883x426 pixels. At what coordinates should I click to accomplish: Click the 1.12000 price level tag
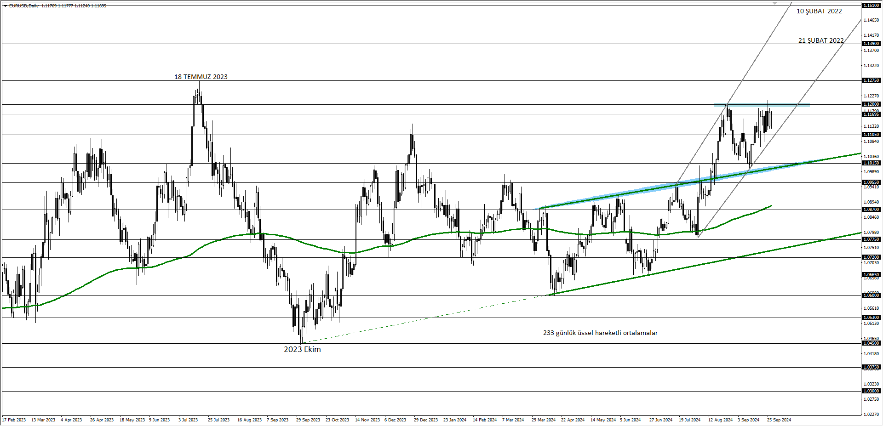[x=871, y=104]
